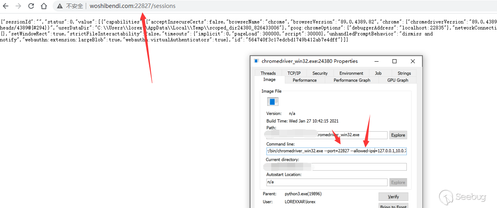Screen dimensions: 497x208
Task: Click the Autostart Location field
Action: 327,182
